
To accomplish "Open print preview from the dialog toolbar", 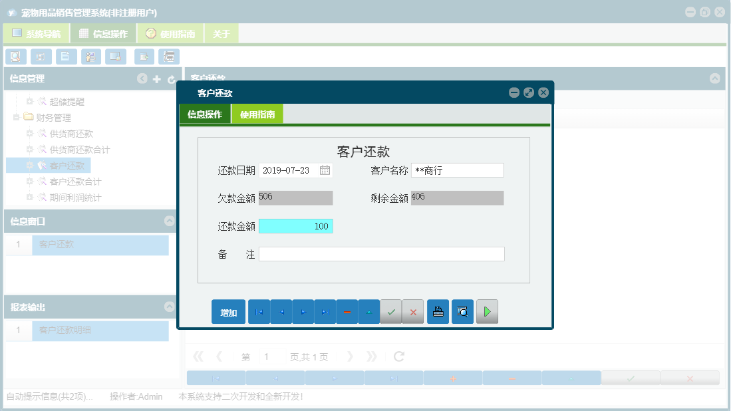I will tap(462, 311).
